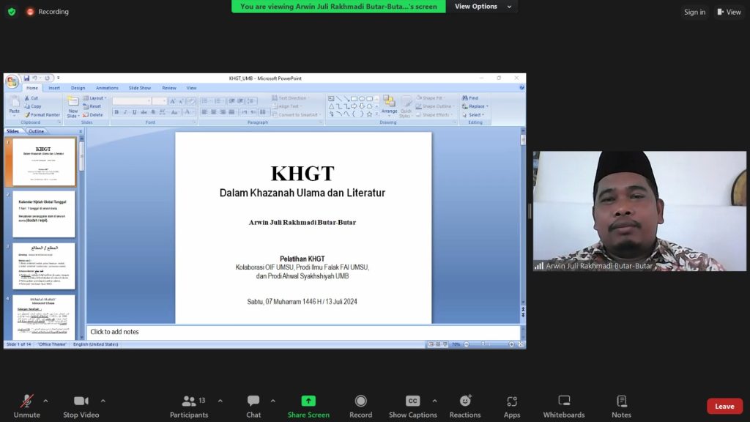Toggle Stop Video camera button
The width and height of the screenshot is (750, 422).
click(81, 401)
